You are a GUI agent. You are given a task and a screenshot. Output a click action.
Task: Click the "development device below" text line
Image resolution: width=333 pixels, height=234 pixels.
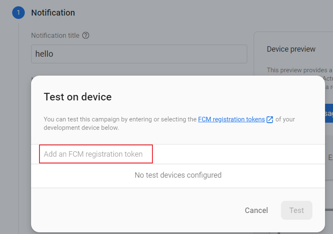point(81,128)
